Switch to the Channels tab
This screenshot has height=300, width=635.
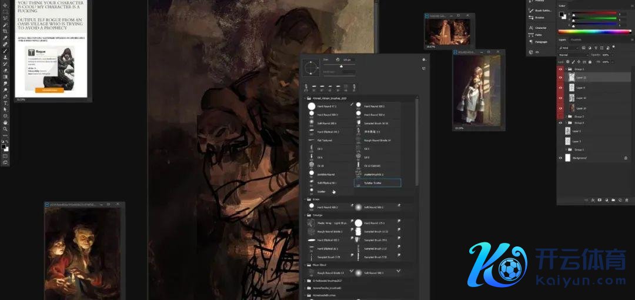click(x=576, y=40)
